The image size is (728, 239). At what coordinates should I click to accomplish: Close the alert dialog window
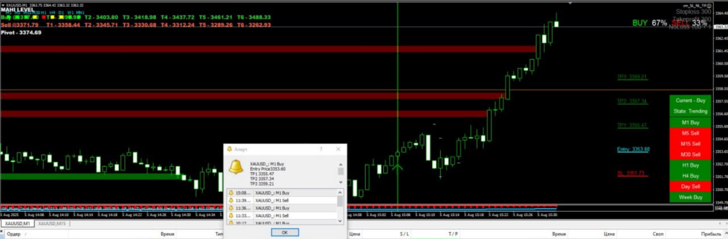pos(338,149)
